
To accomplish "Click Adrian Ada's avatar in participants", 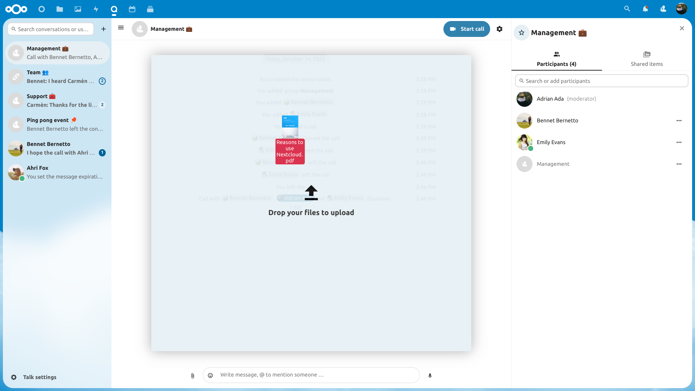I will 525,99.
